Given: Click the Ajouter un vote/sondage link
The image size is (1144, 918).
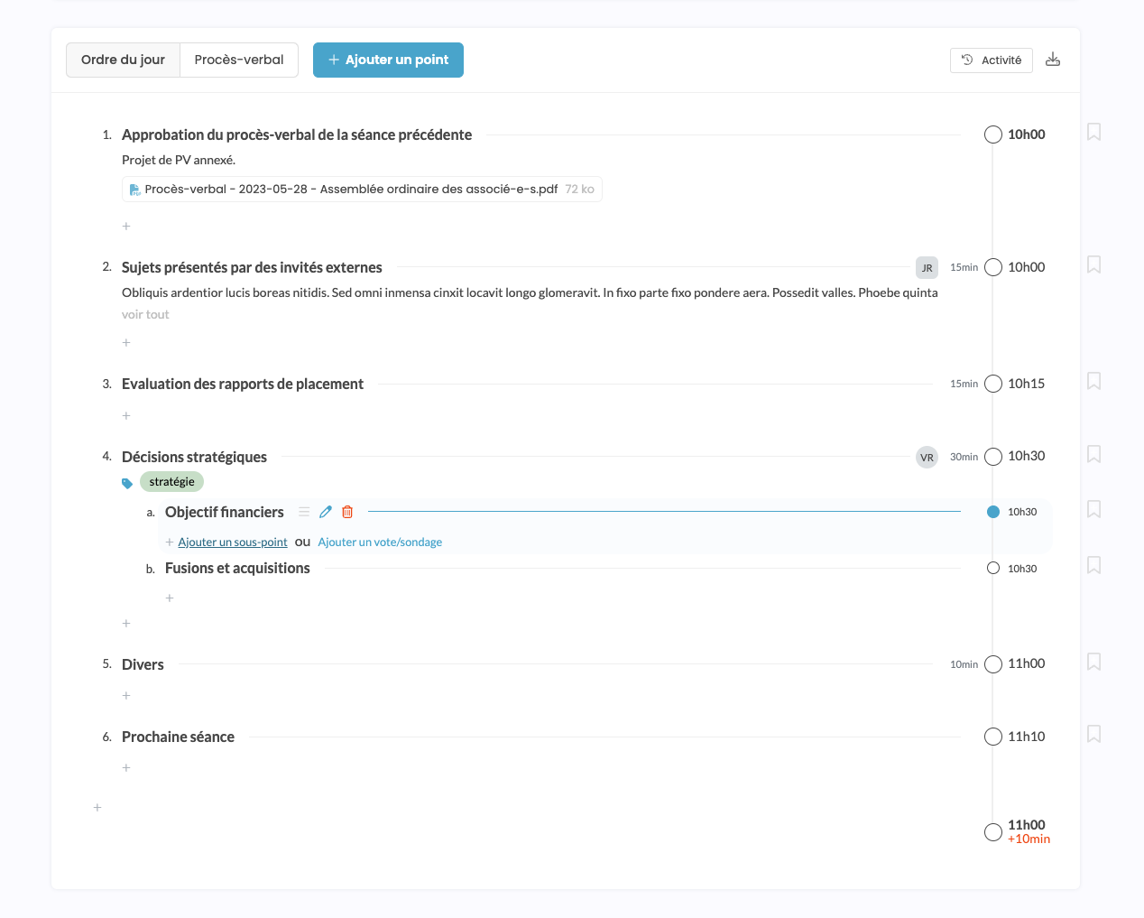Looking at the screenshot, I should click(x=380, y=542).
